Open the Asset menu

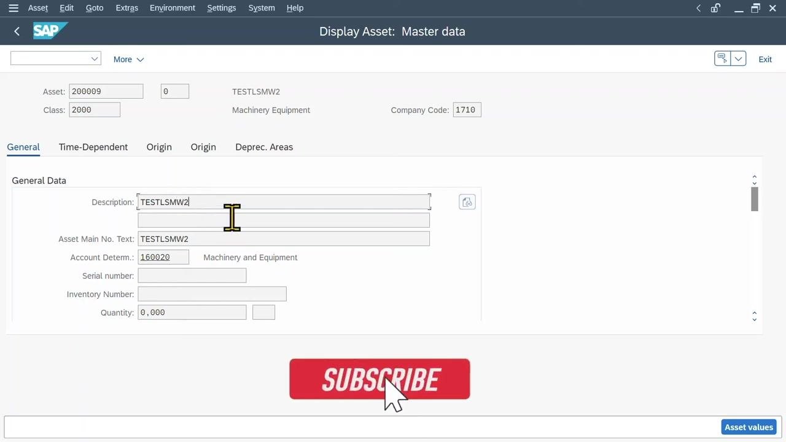click(x=38, y=8)
